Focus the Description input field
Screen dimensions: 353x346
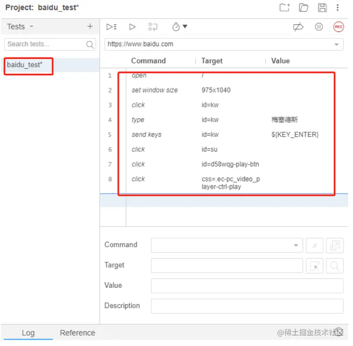point(247,306)
